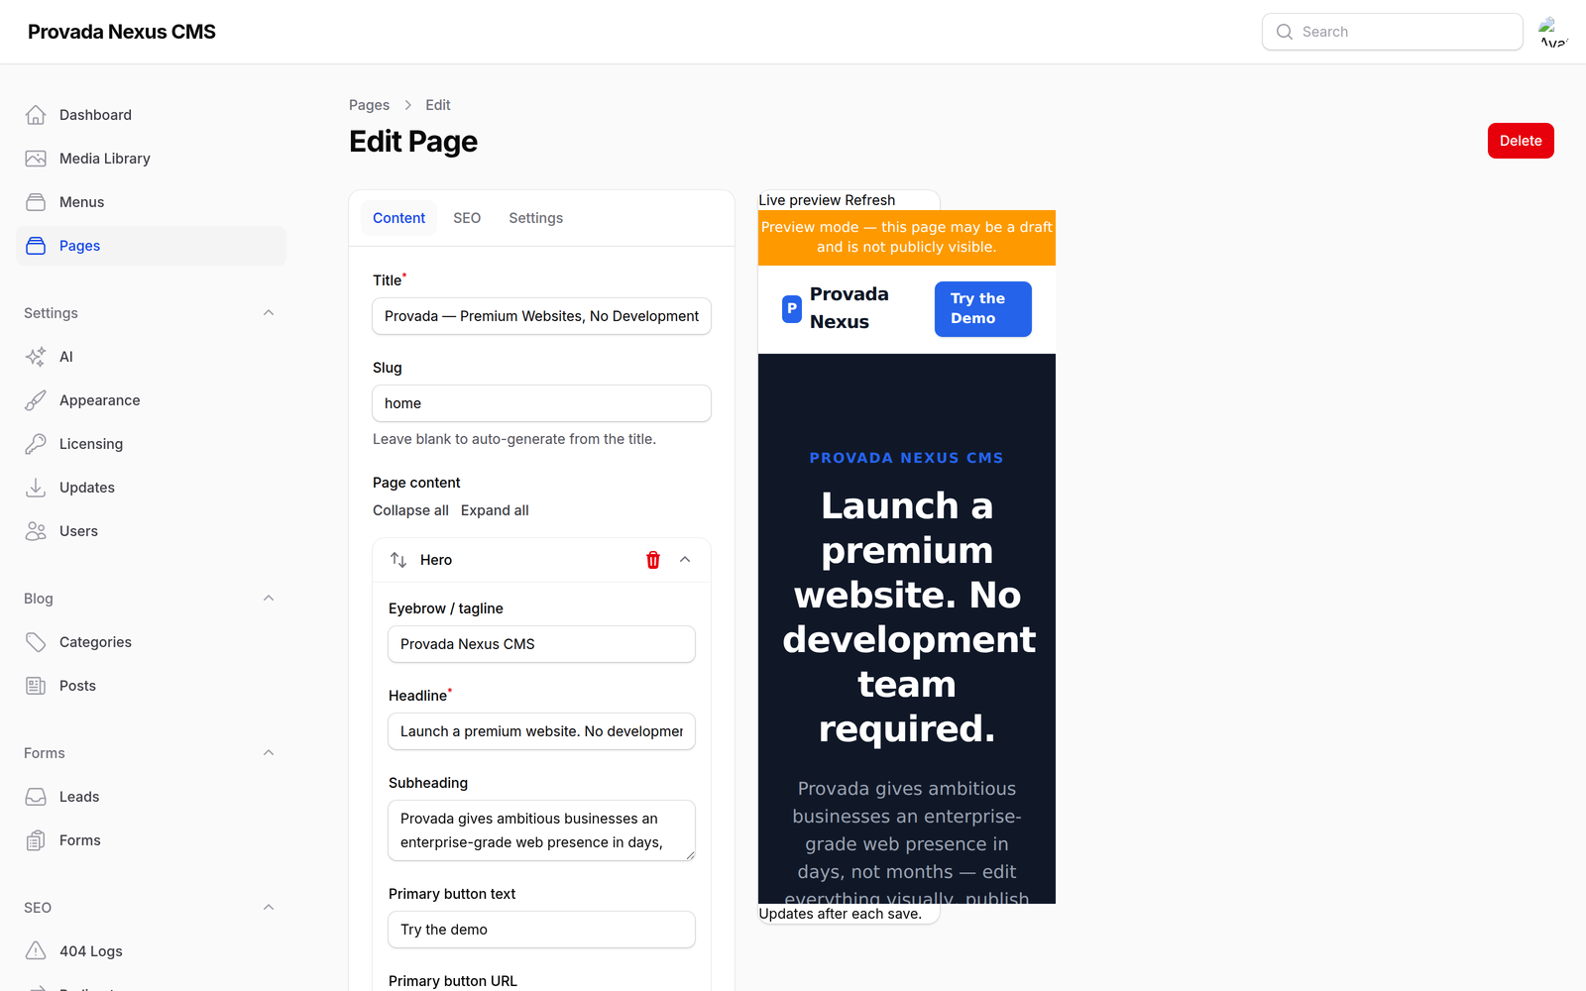Click the Pages sidebar icon
Viewport: 1586px width, 991px height.
[36, 246]
